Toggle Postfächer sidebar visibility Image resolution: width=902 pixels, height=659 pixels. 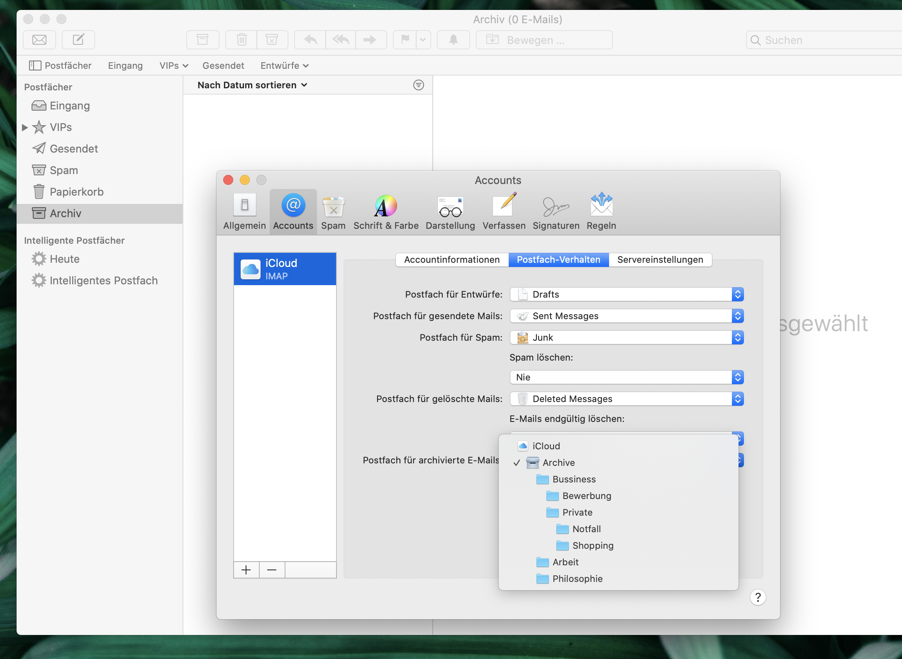click(60, 65)
